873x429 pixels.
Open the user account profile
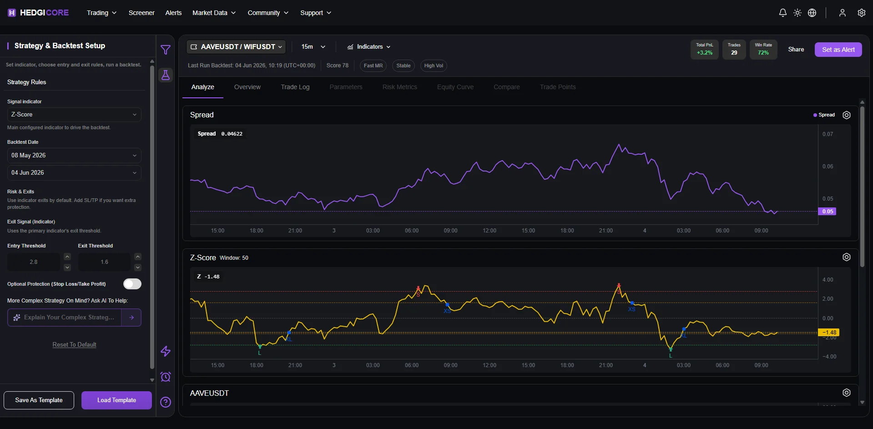[843, 13]
